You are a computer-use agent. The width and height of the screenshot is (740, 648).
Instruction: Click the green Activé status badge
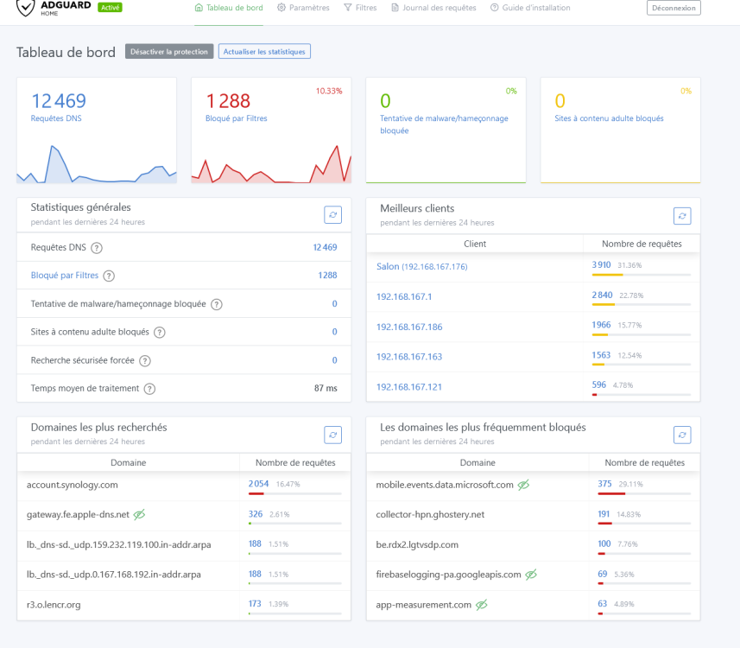coord(110,8)
